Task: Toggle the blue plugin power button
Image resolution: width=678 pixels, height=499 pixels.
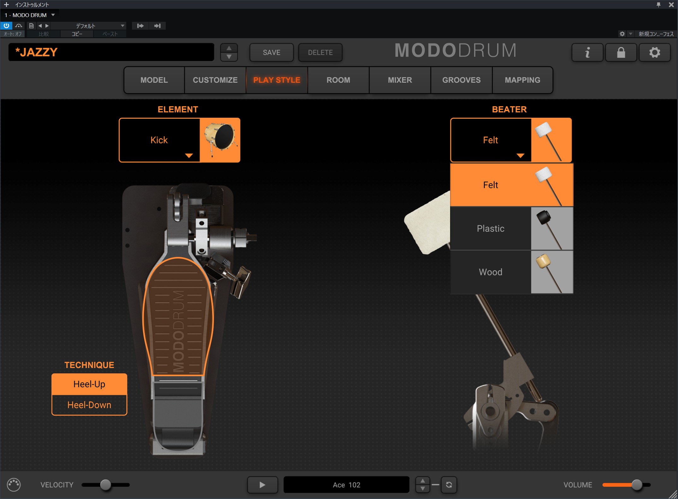Action: 6,26
